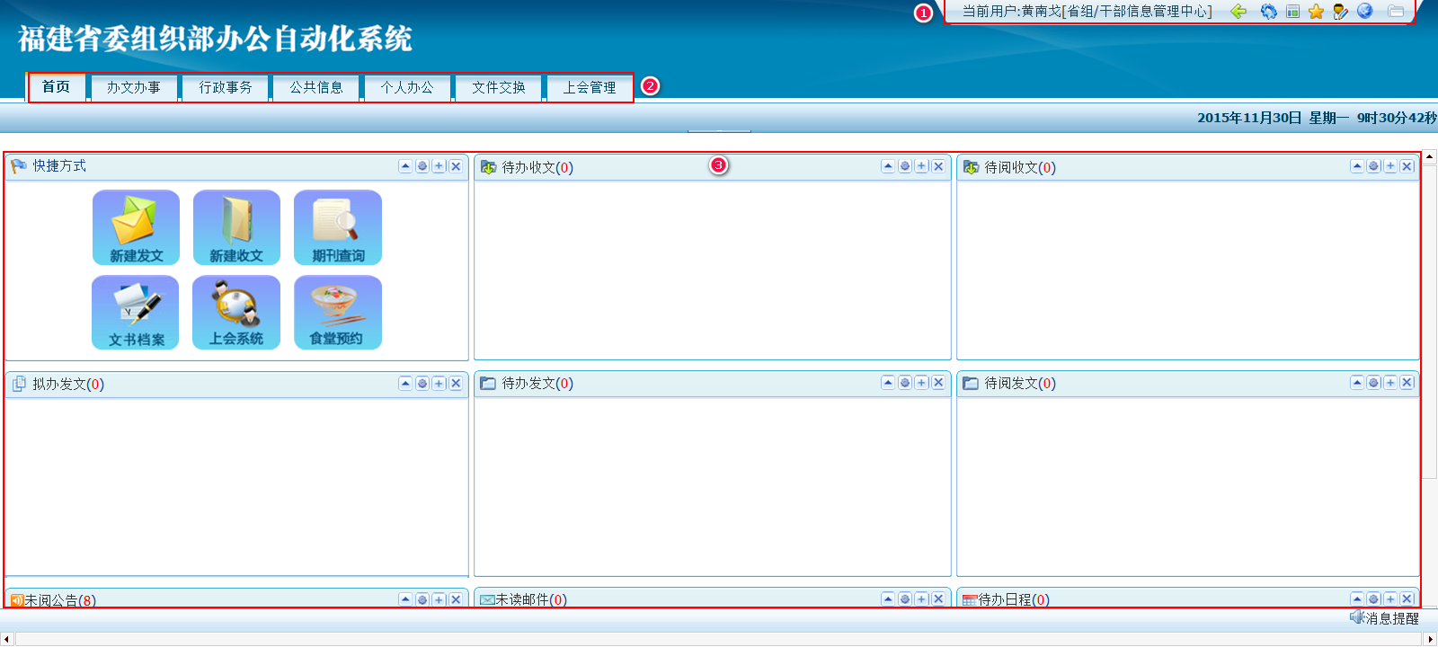Screen dimensions: 1438x647
Task: Open settings of the 拟办发文 panel
Action: click(422, 384)
